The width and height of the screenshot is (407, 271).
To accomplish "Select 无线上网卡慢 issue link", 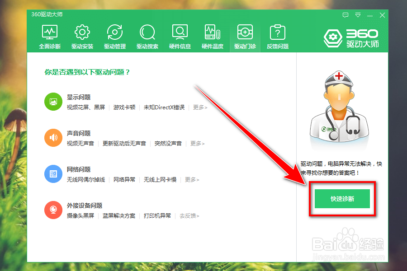I will tap(160, 179).
